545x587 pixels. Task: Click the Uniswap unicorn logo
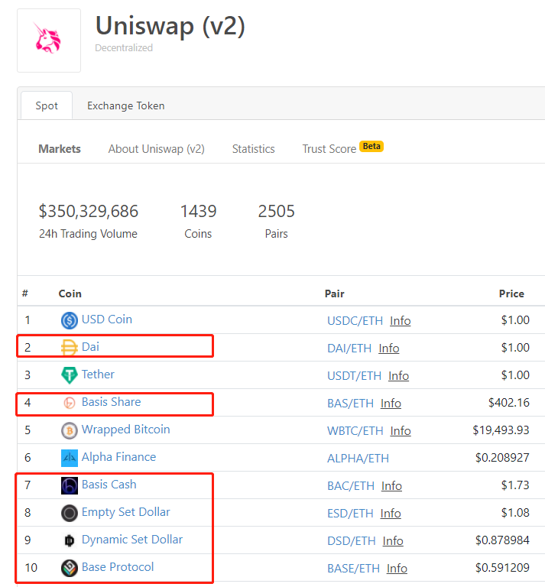(49, 40)
